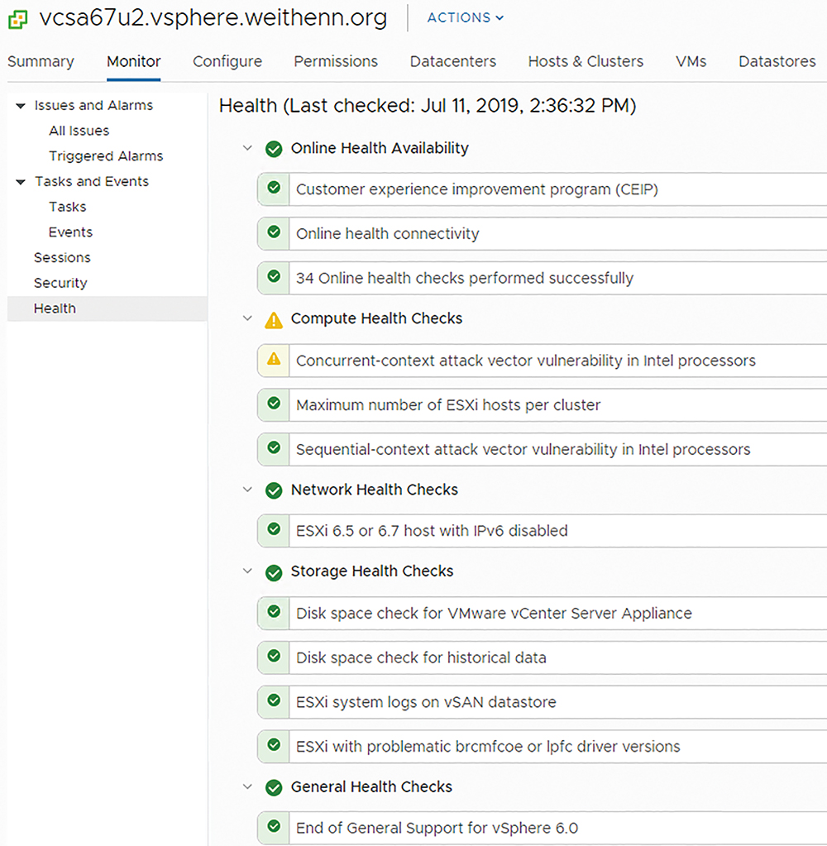
Task: Collapse the Compute Health Checks chevron
Action: click(x=247, y=318)
